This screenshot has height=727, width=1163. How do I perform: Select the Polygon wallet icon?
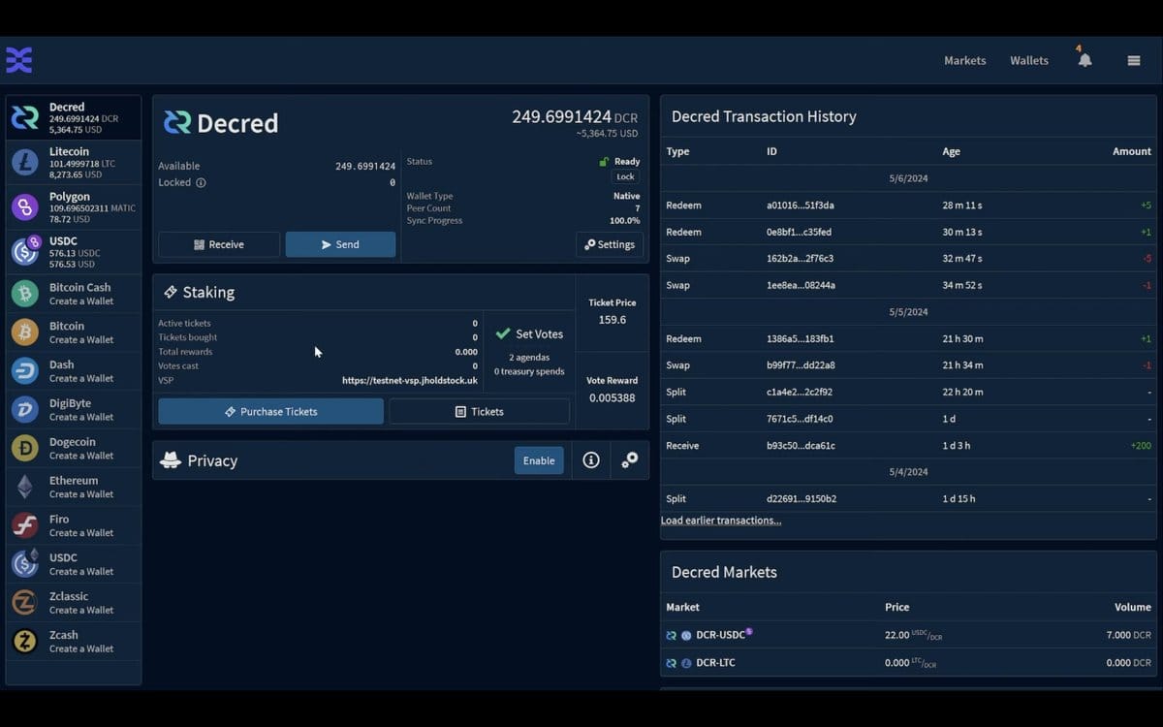[x=24, y=206]
